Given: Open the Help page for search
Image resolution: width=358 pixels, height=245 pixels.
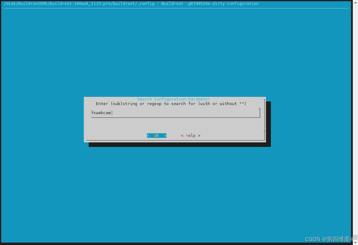Looking at the screenshot, I should (190, 135).
